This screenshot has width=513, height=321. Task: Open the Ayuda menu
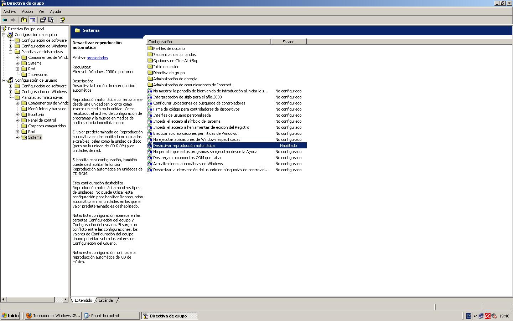point(56,11)
